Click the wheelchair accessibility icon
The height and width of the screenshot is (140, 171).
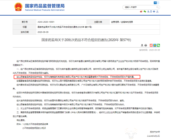pos(148,11)
